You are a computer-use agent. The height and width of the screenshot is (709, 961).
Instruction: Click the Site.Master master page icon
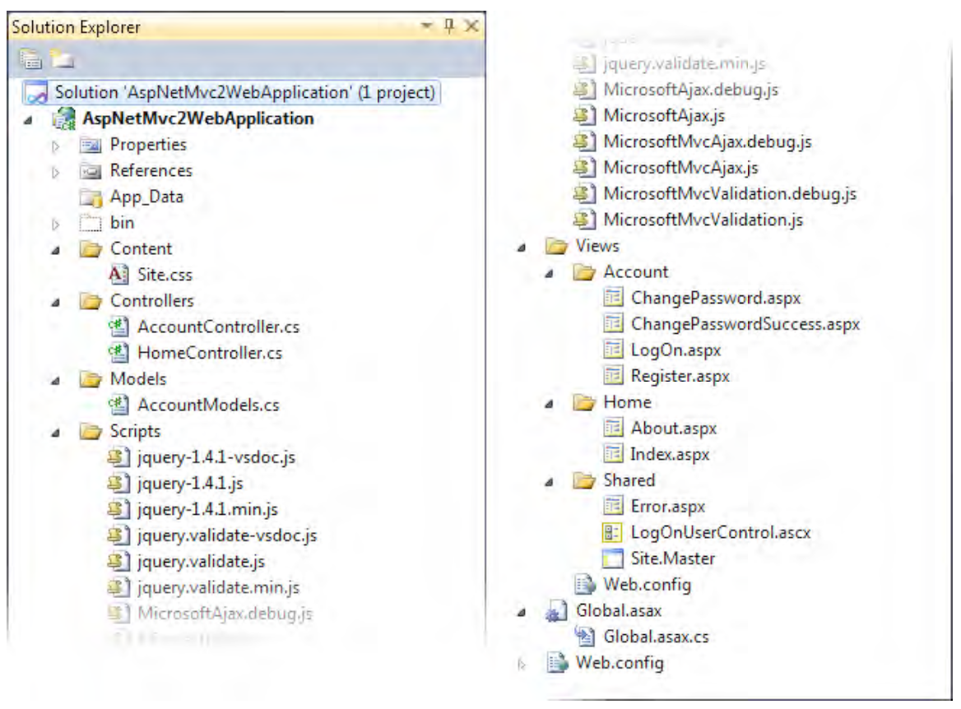613,558
